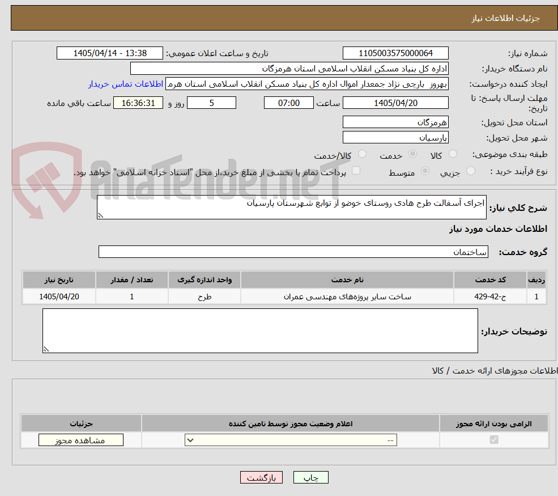
Task: Click the الزامی بودن ارائه مجوز header
Action: click(494, 423)
